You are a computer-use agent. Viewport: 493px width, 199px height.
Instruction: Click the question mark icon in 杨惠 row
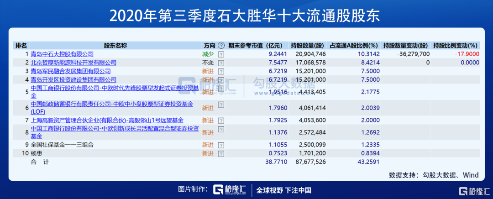[x=221, y=154]
